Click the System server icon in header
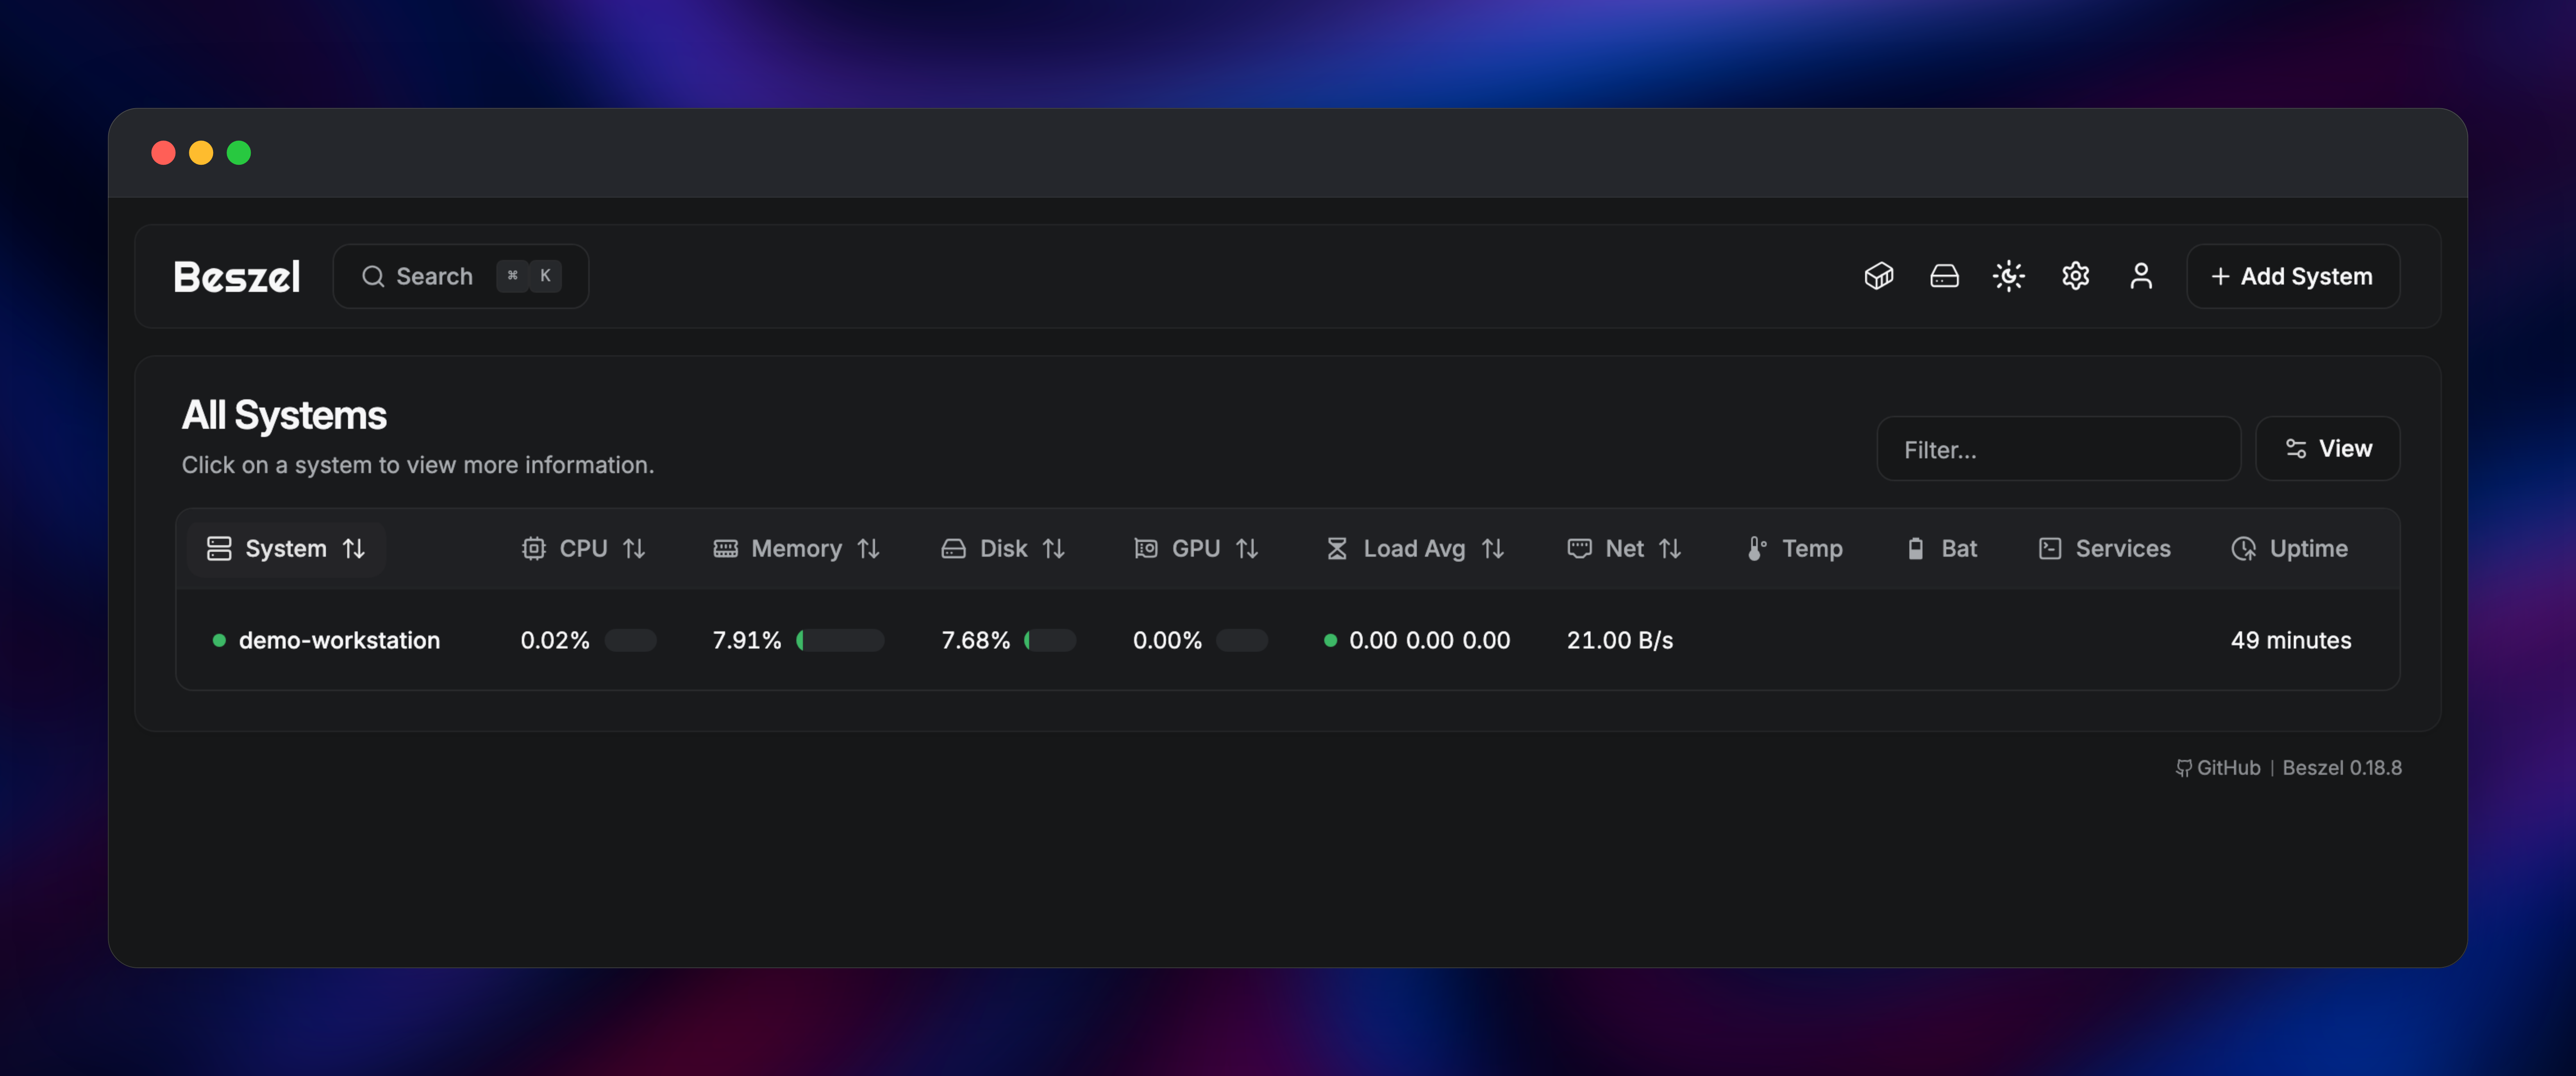The height and width of the screenshot is (1076, 2576). [x=219, y=549]
